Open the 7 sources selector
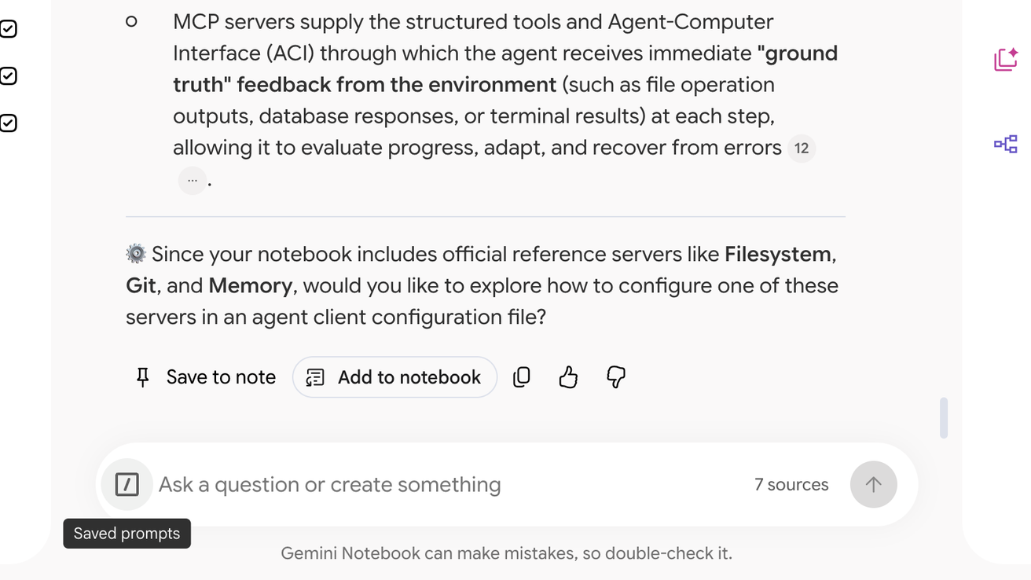 [x=791, y=485]
